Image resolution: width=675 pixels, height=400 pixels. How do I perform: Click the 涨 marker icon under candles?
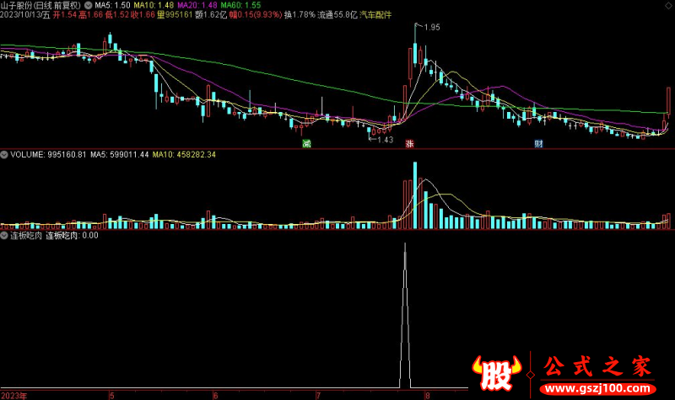pyautogui.click(x=409, y=143)
